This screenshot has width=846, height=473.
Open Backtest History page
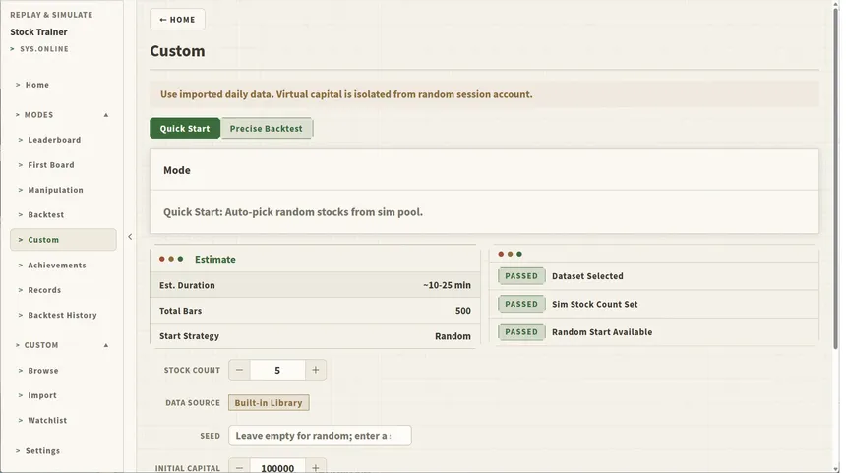63,315
